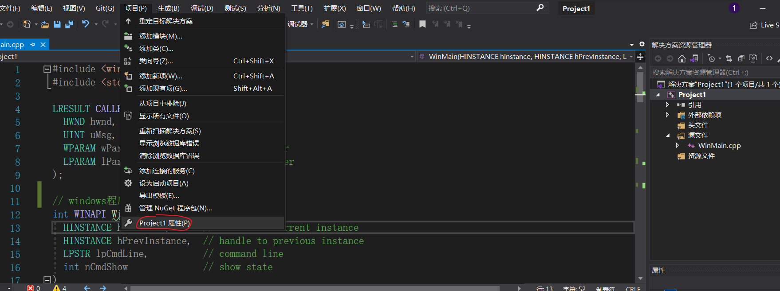Choose 重定目标解决方案 menu entry
The image size is (780, 291).
[x=203, y=21]
